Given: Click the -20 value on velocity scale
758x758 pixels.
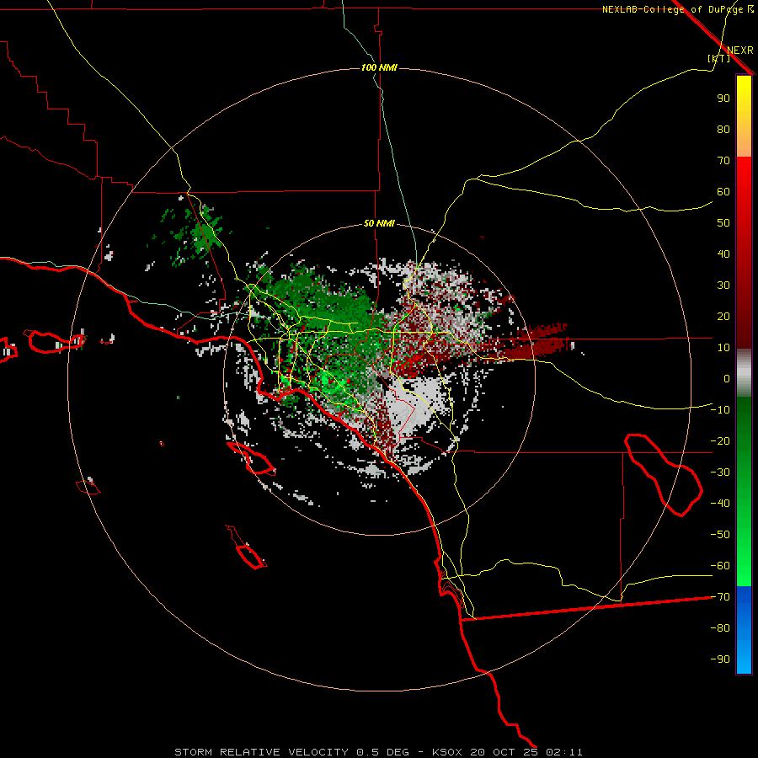Looking at the screenshot, I should click(x=720, y=441).
